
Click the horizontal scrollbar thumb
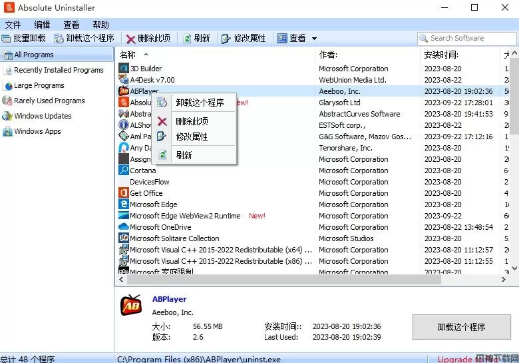[x=284, y=280]
